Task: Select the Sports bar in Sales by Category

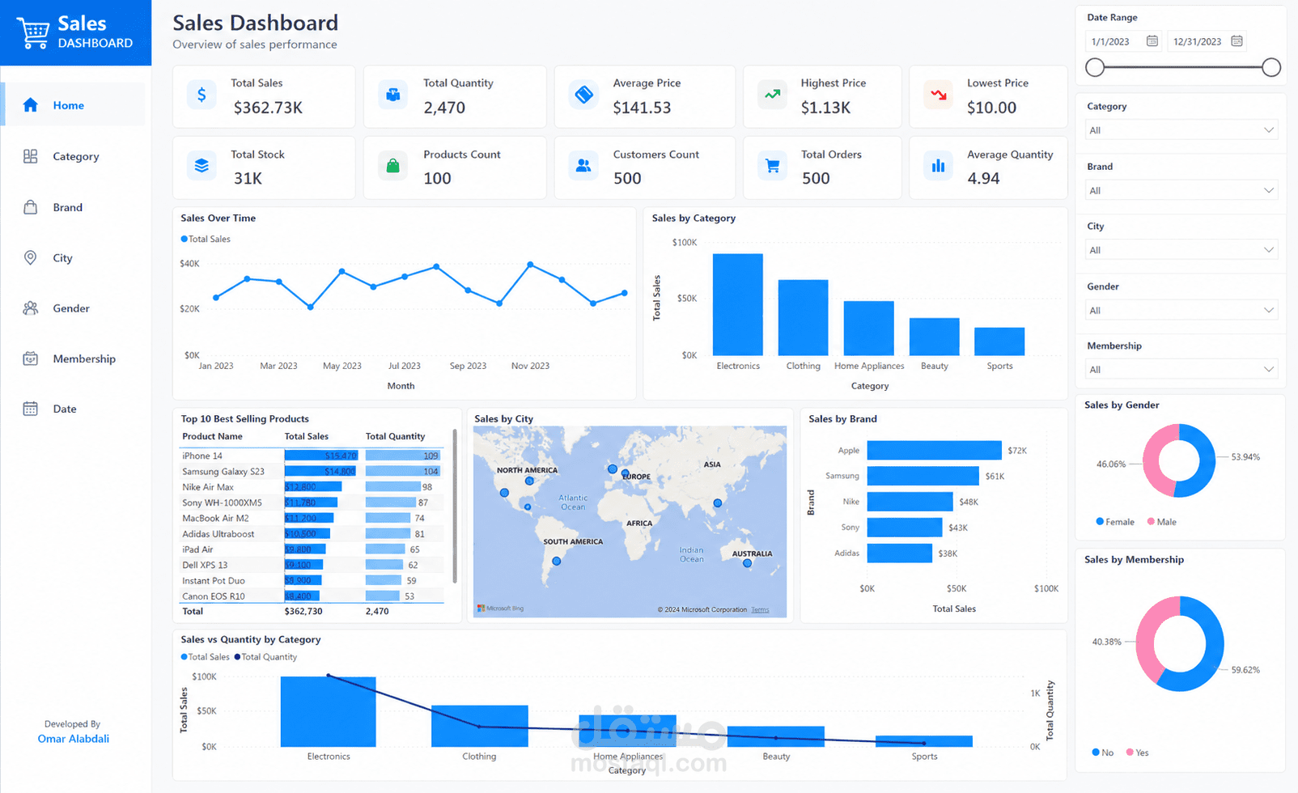Action: pos(999,341)
